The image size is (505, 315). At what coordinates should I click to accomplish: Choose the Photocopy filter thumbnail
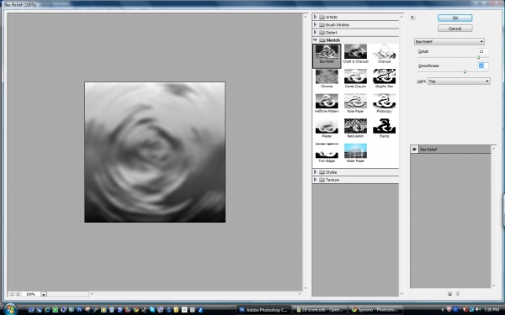(384, 102)
